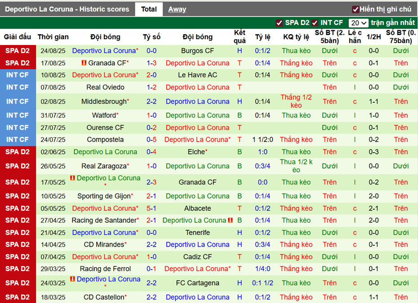Screen dimensions: 418x303
Task: Uncheck the INT CF league filter
Action: coord(315,23)
